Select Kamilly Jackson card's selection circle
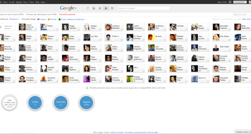 point(165,71)
